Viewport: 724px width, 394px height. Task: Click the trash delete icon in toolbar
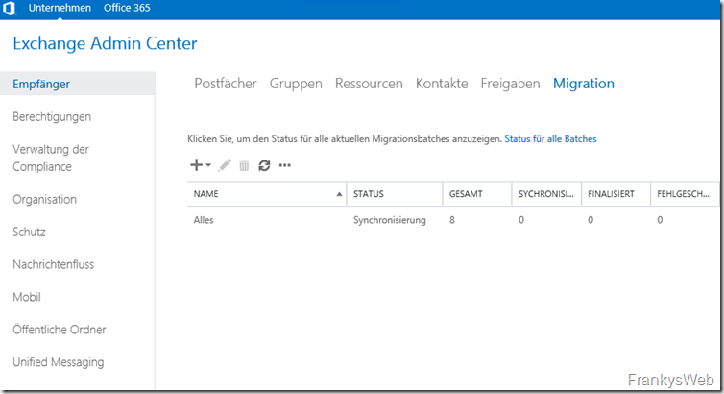[244, 165]
